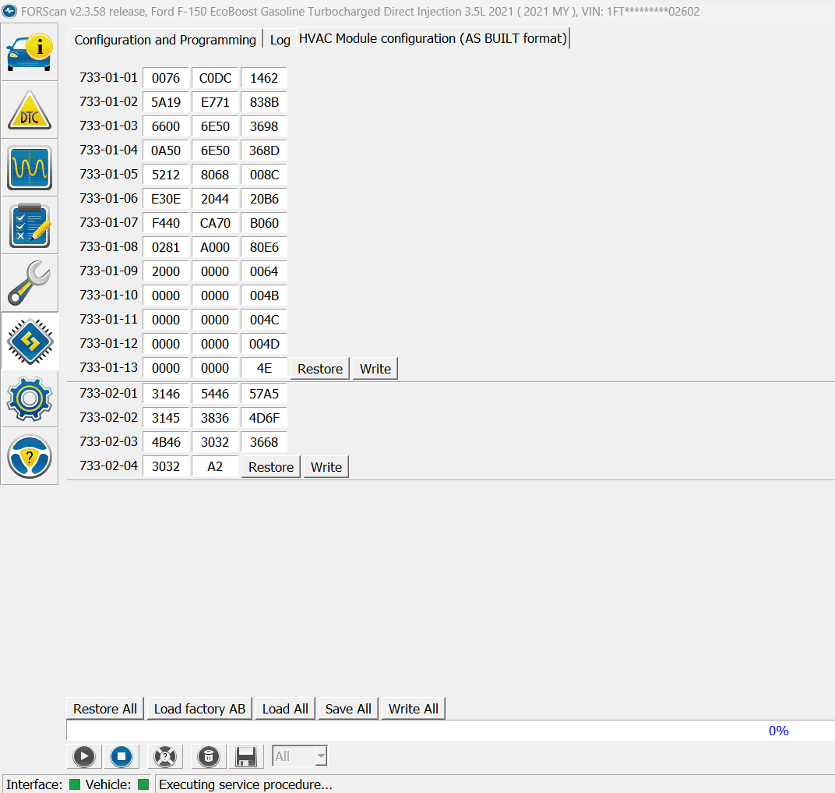Click field 4B46 in row 733-02-03

166,442
